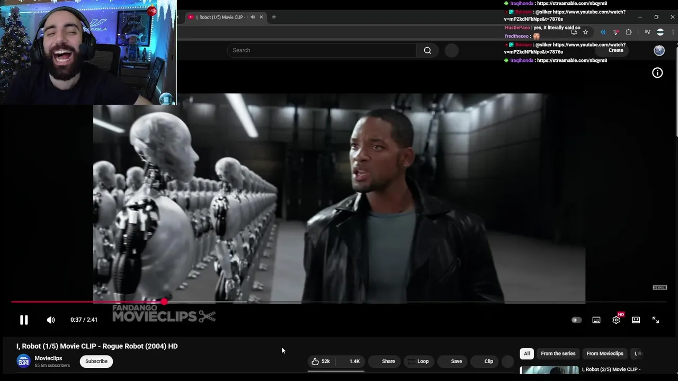Turn on subtitles/closed captions

click(596, 320)
